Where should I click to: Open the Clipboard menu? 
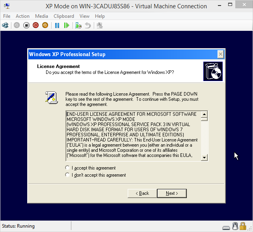point(64,16)
